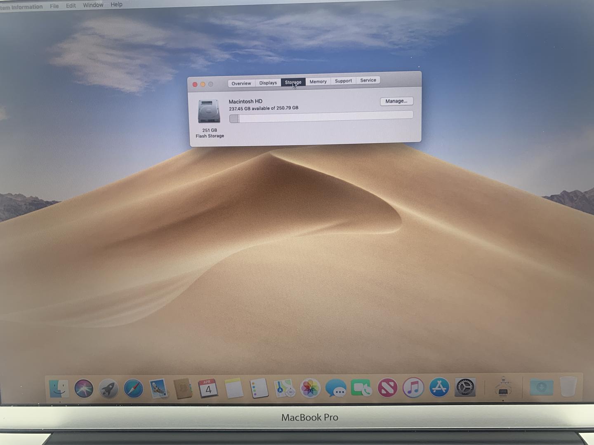Launch Safari browser from dock

134,389
